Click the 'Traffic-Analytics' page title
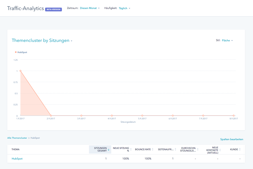This screenshot has height=169, width=253. pyautogui.click(x=26, y=8)
